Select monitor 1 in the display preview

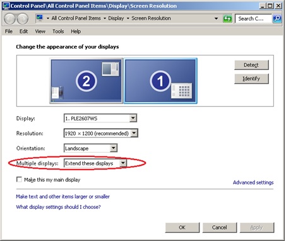click(160, 81)
